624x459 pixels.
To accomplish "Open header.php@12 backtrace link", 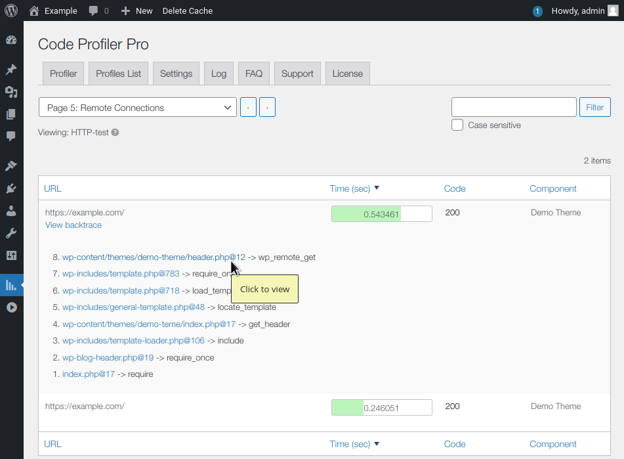I will 154,257.
